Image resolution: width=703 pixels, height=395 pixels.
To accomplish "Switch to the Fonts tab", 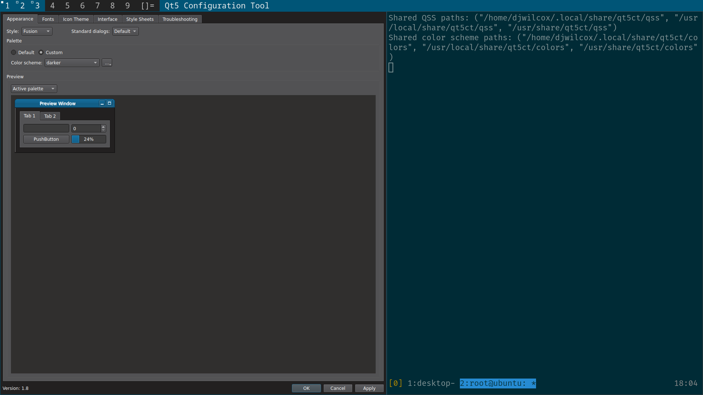I will click(48, 19).
